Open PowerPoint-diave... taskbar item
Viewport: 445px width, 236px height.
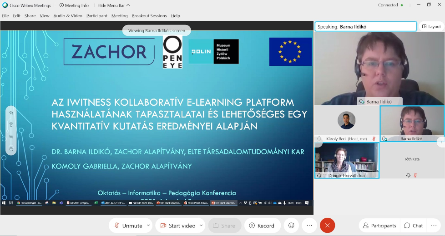click(x=196, y=203)
